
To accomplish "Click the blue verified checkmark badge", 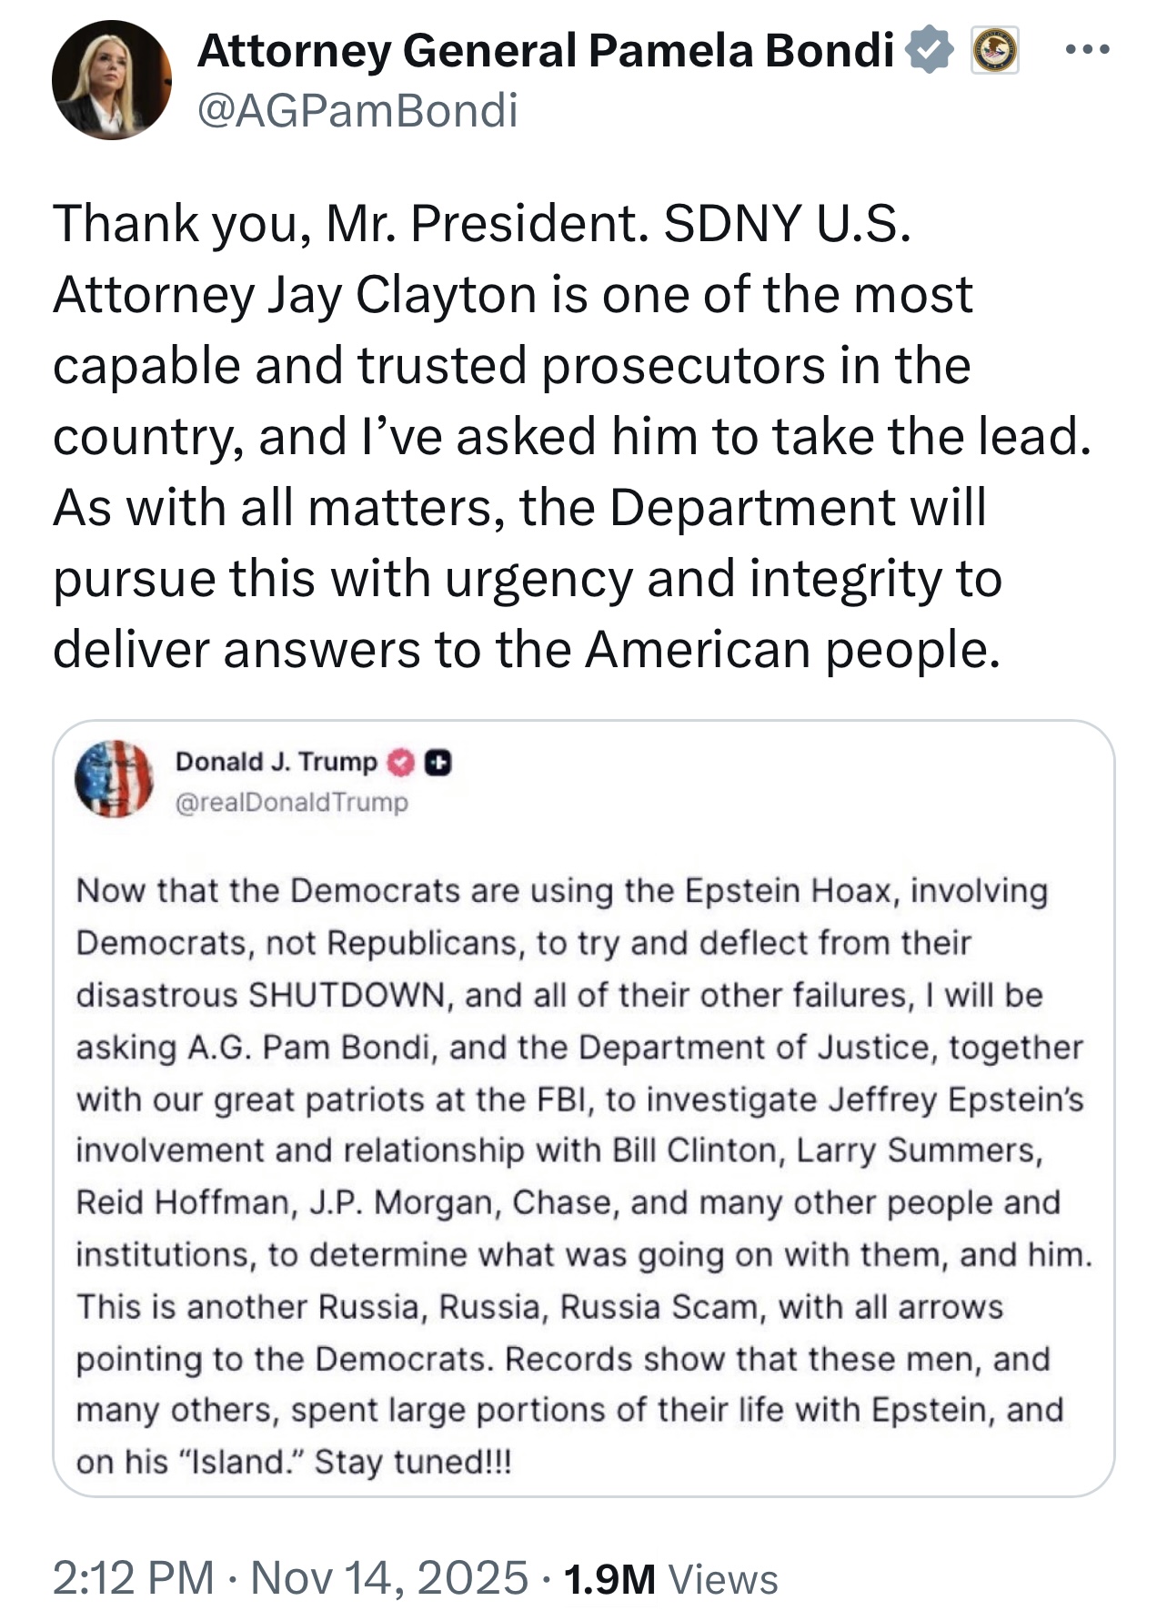I will click(928, 50).
